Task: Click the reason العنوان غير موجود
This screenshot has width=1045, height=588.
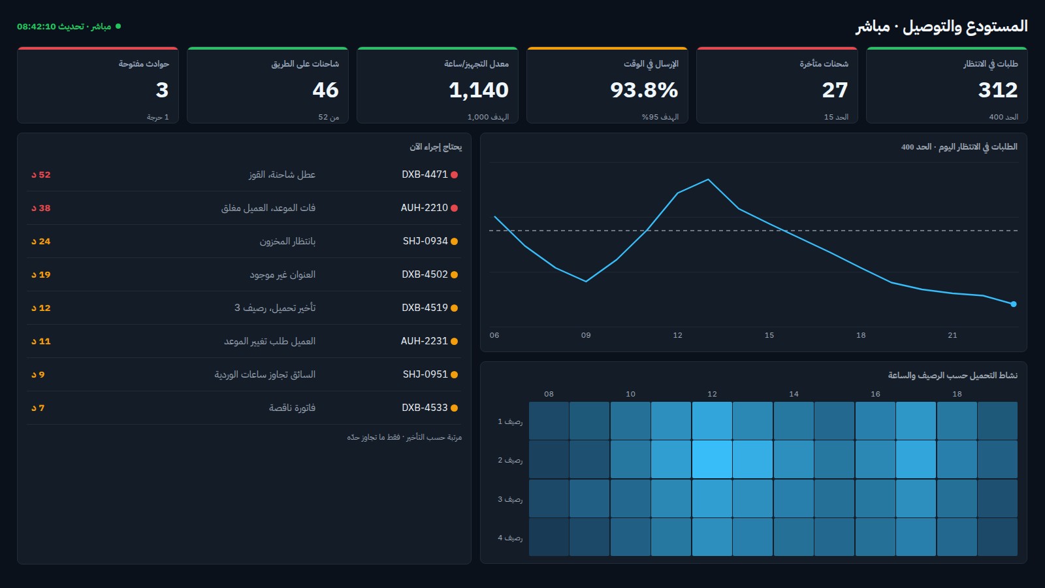Action: click(283, 274)
